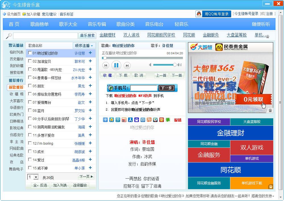Add 朋友 with its plus icon
284x201 pixels.
tap(90, 85)
